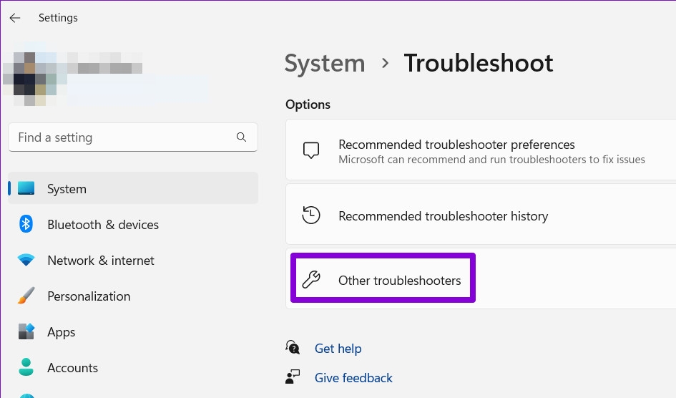Click the Get help link
The height and width of the screenshot is (398, 676).
[x=338, y=348]
